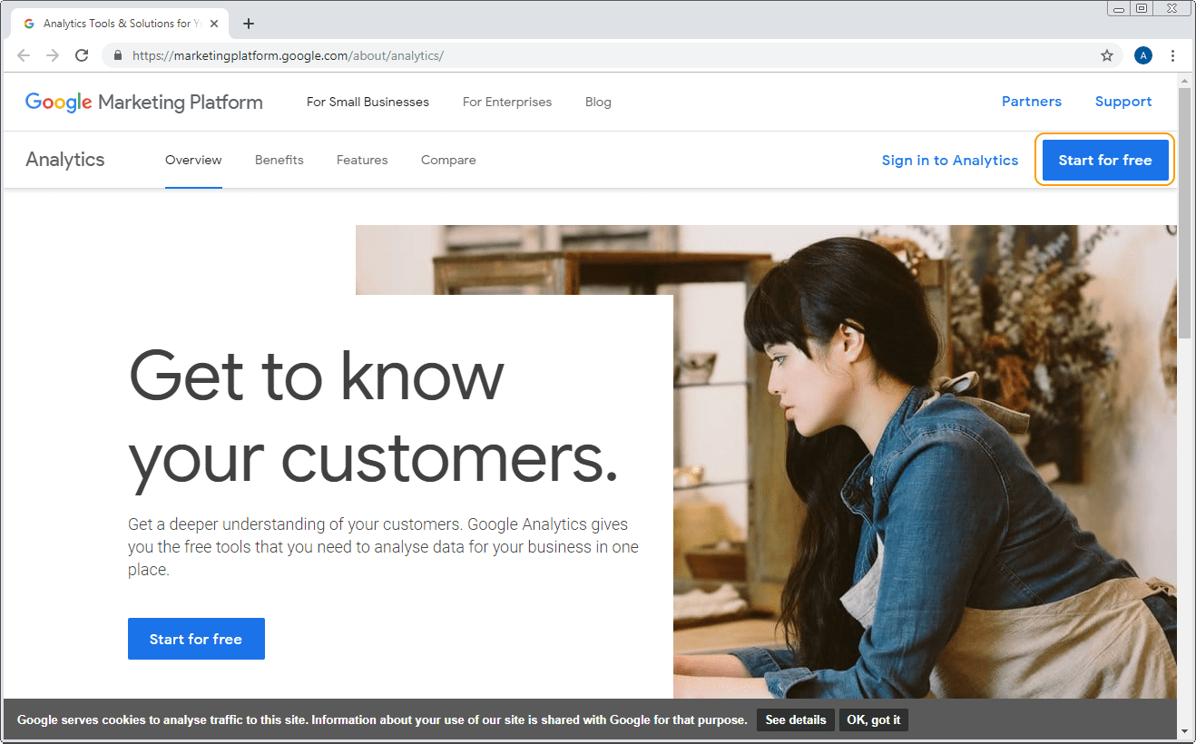Image resolution: width=1196 pixels, height=744 pixels.
Task: Click See details on the cookie banner
Action: [x=796, y=720]
